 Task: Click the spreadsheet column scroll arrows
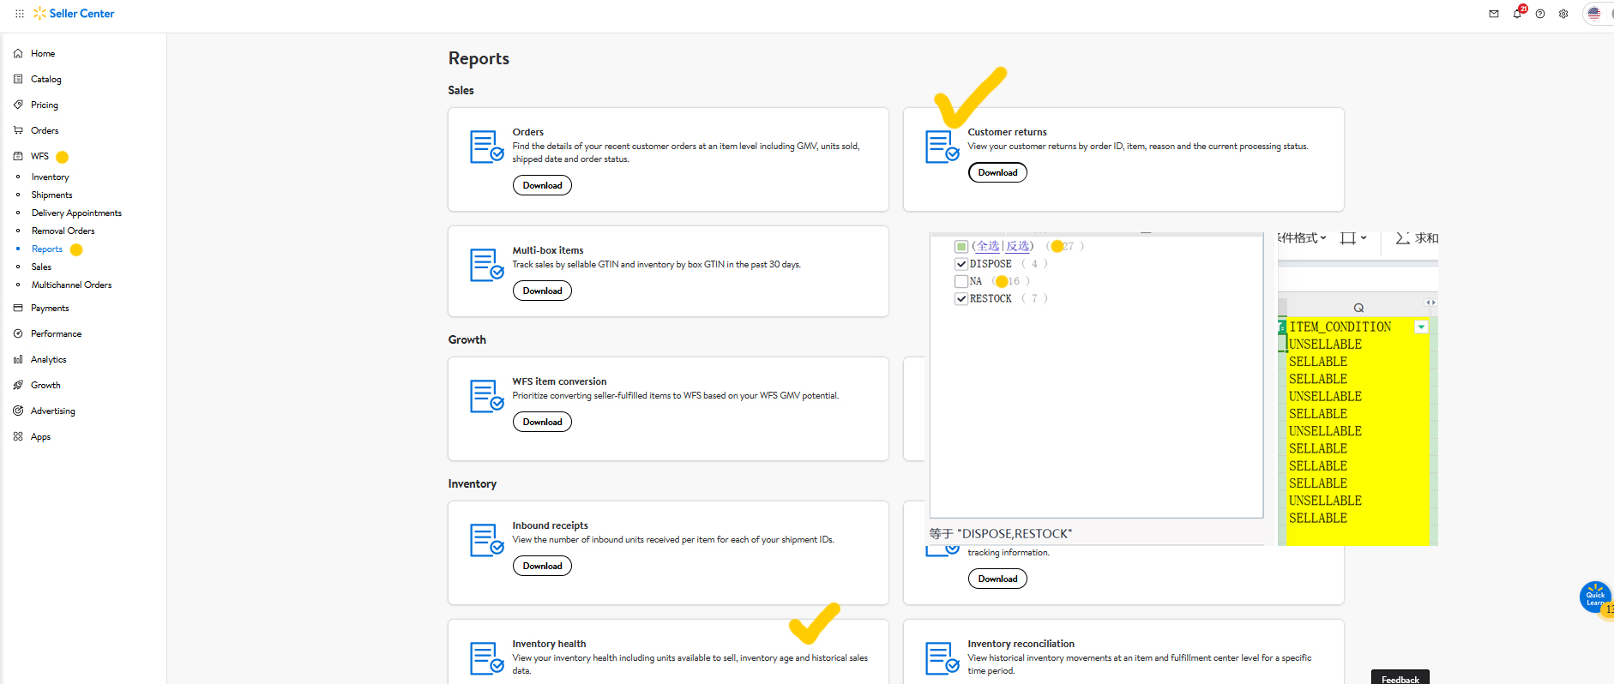click(x=1430, y=303)
